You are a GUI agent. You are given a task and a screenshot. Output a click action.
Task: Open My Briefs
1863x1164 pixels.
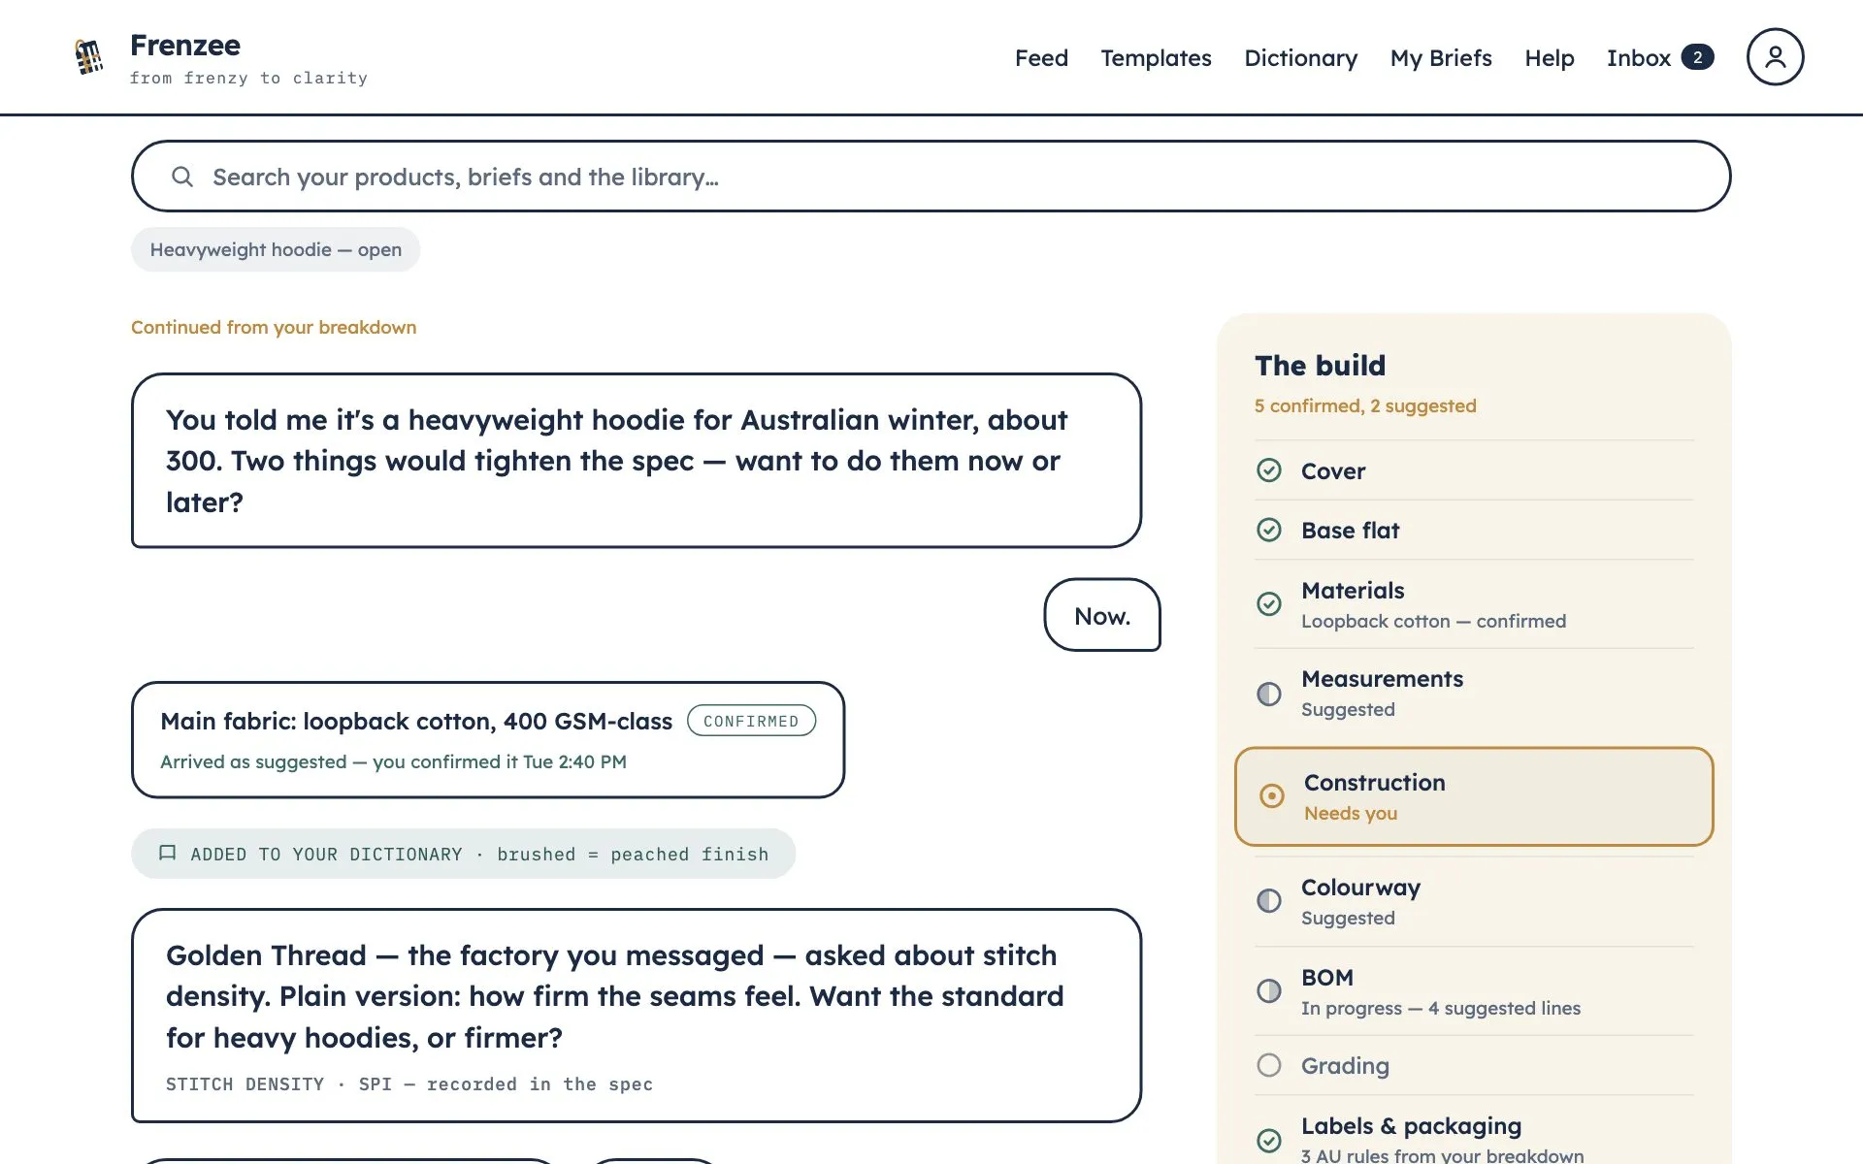coord(1441,58)
